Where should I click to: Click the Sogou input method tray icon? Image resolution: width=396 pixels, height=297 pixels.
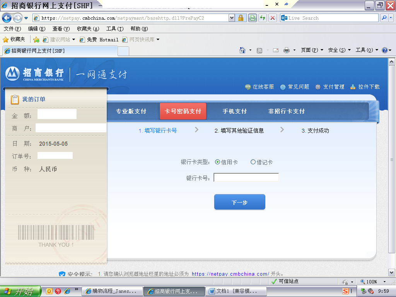point(345,291)
